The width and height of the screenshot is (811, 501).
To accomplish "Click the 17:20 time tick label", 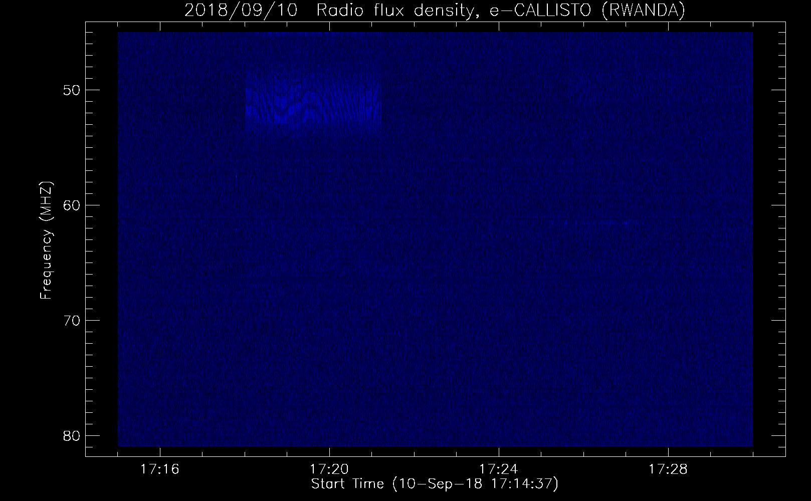I will point(329,469).
